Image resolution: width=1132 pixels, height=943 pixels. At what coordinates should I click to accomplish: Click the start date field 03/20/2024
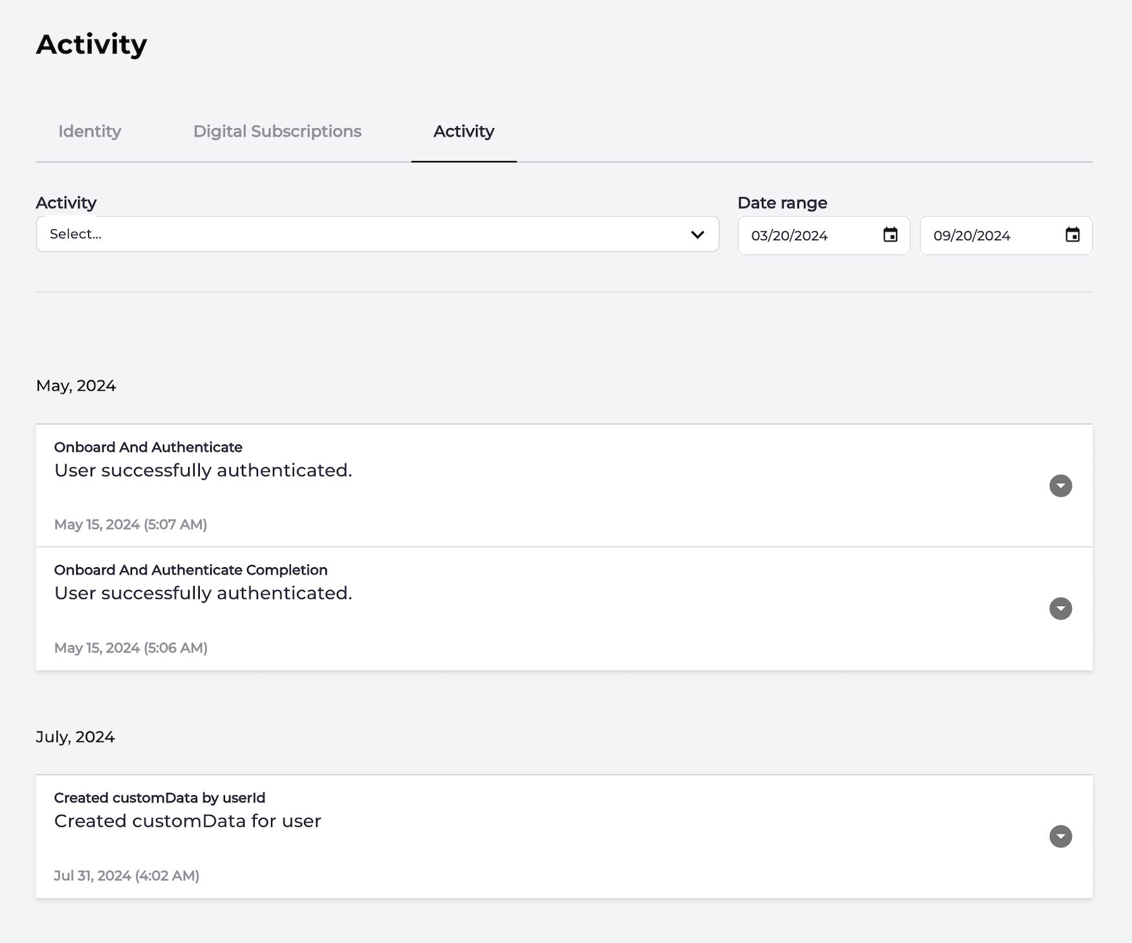(823, 235)
